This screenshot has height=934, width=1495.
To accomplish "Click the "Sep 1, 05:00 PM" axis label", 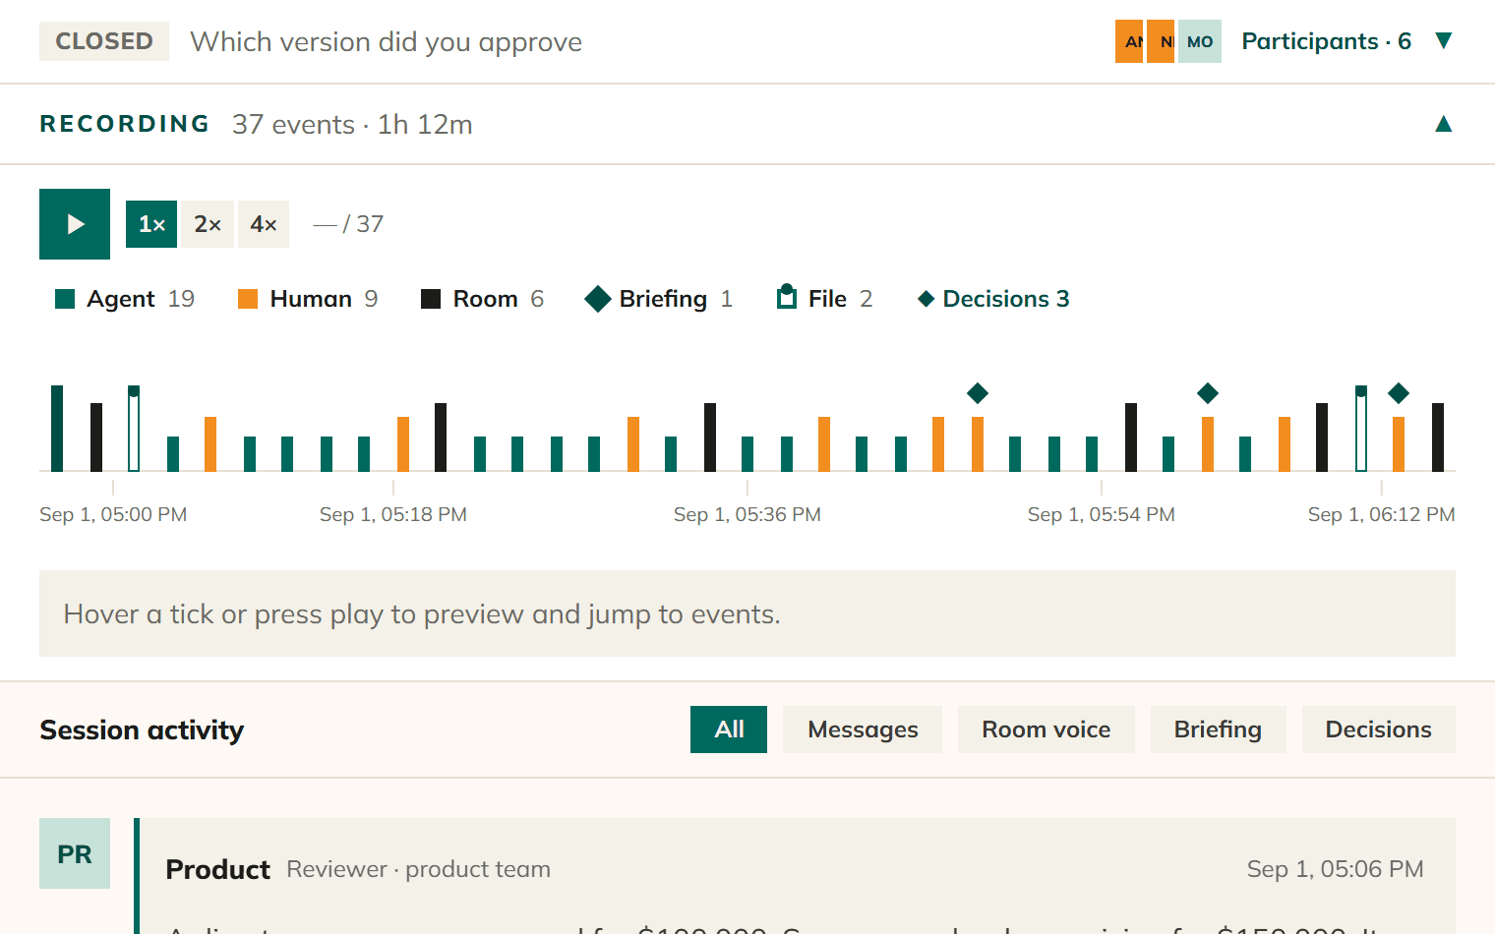I will 113,514.
